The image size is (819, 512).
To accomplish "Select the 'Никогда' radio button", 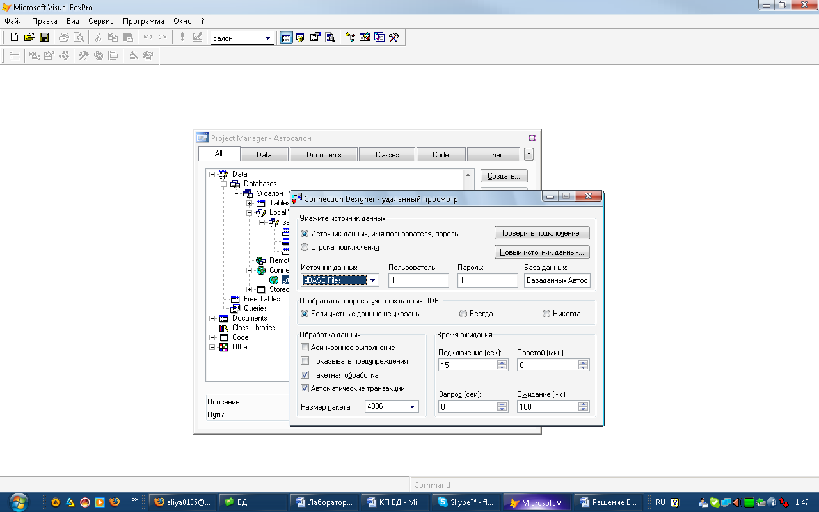I will point(546,314).
